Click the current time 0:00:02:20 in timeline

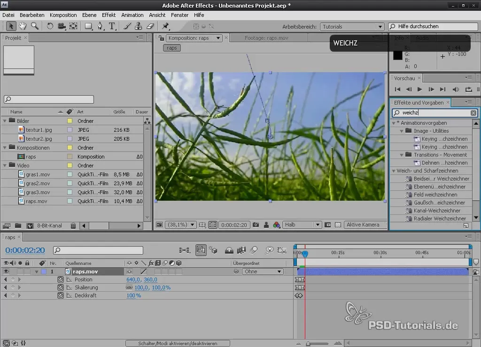click(25, 250)
